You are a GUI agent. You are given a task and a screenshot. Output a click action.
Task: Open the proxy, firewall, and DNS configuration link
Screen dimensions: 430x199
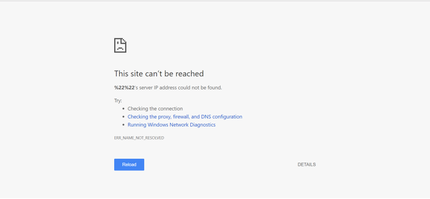[x=184, y=117]
